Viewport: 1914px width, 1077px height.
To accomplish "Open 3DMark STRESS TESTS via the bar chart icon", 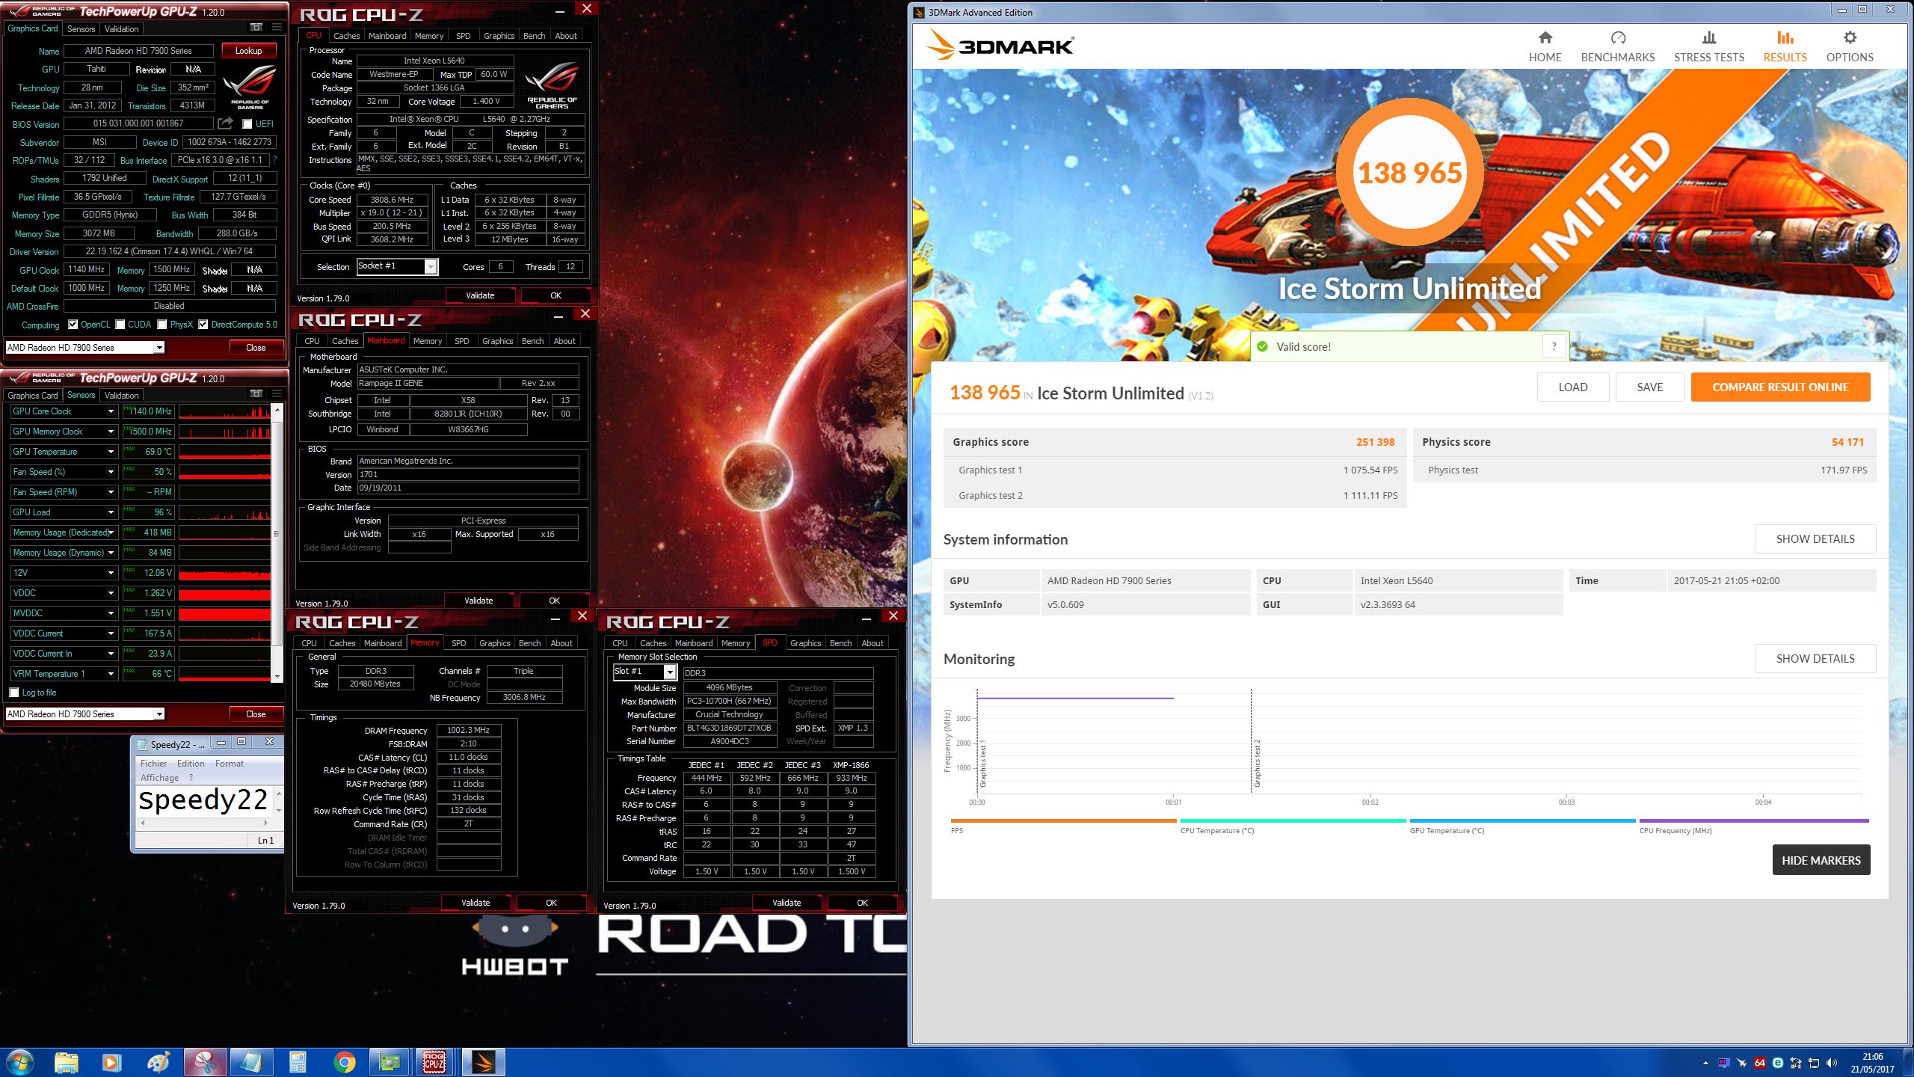I will tap(1709, 37).
